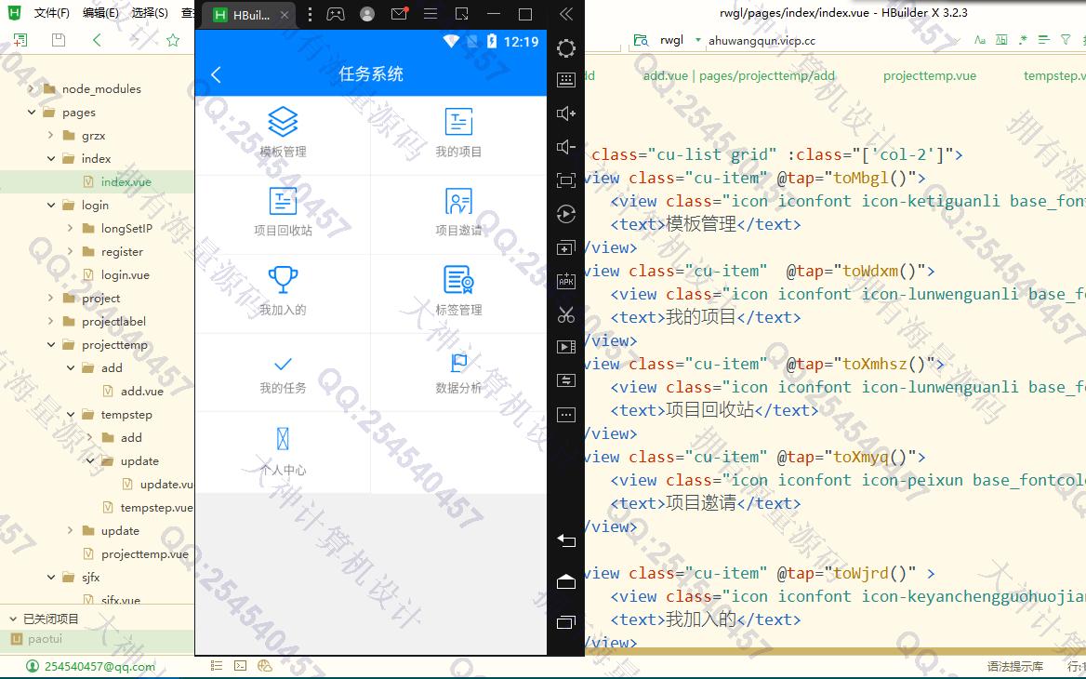Go back using the app header arrow
1086x679 pixels.
[216, 74]
